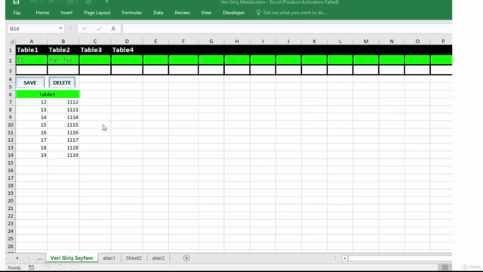Click the Name Box showing B16

click(x=32, y=29)
